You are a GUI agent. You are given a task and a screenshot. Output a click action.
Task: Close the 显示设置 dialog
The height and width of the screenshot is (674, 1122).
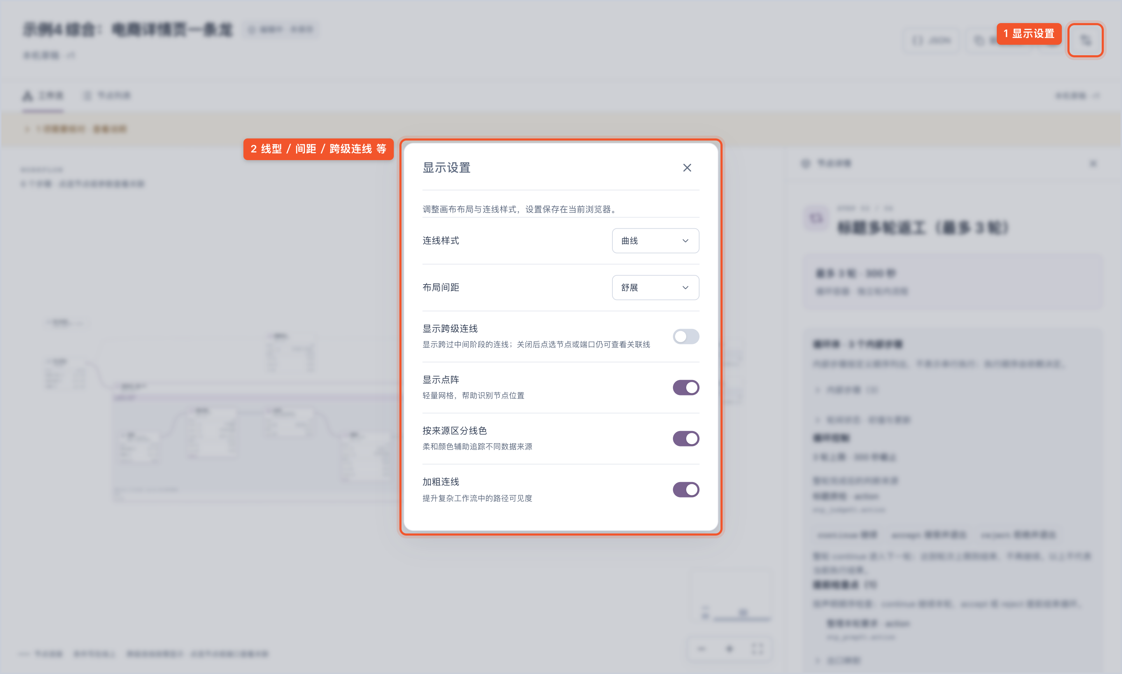click(687, 167)
